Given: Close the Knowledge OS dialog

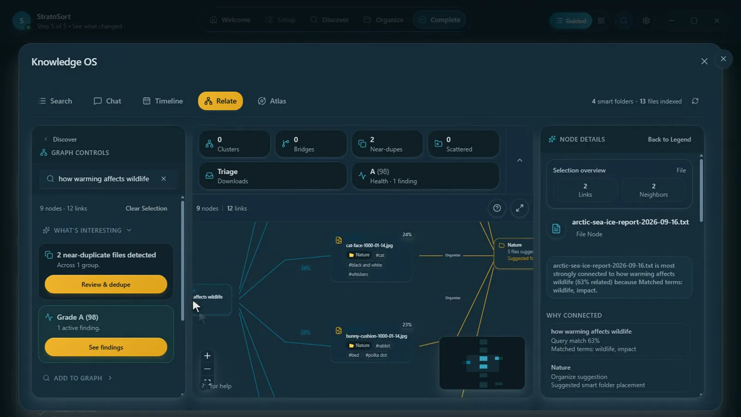Looking at the screenshot, I should [704, 61].
